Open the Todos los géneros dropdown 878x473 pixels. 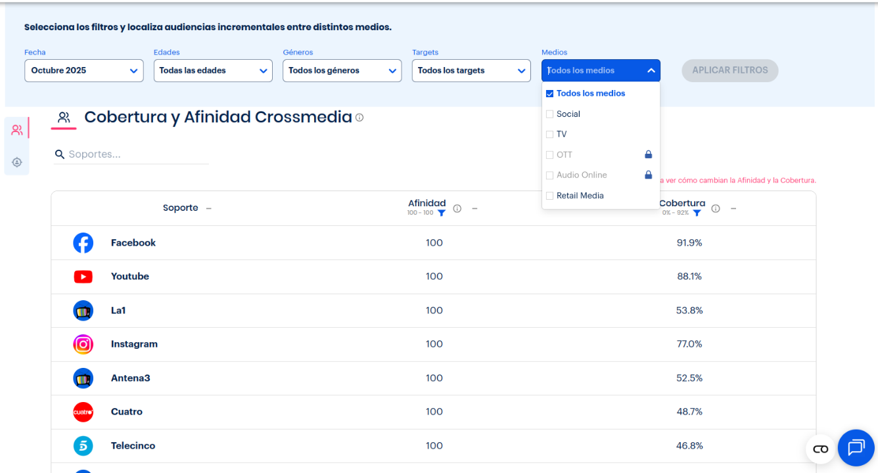coord(342,71)
